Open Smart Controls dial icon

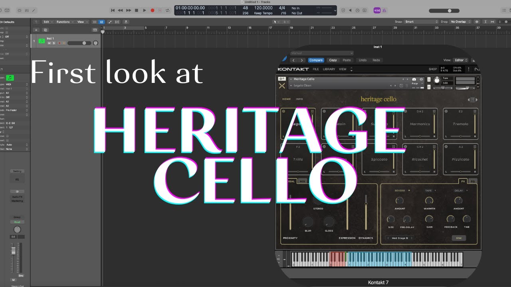(x=19, y=10)
